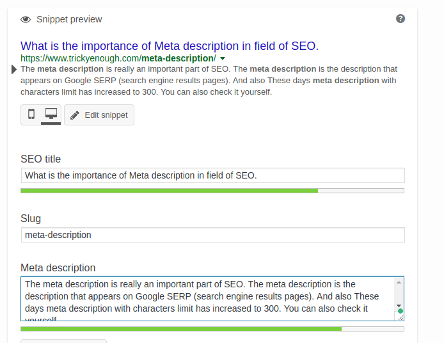This screenshot has height=343, width=444.
Task: Click the SEO title label
Action: 41,159
